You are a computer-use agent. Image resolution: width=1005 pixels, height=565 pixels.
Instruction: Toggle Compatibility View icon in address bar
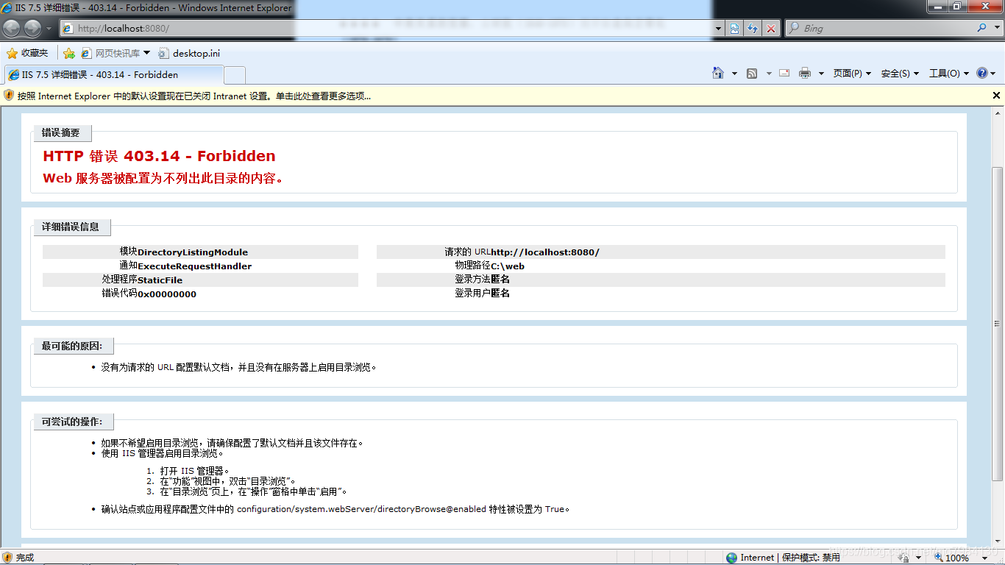pos(735,29)
